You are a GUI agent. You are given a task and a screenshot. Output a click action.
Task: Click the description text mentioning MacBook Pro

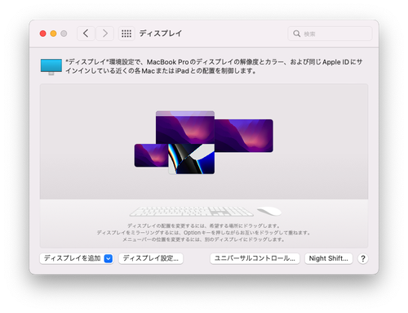pos(214,66)
